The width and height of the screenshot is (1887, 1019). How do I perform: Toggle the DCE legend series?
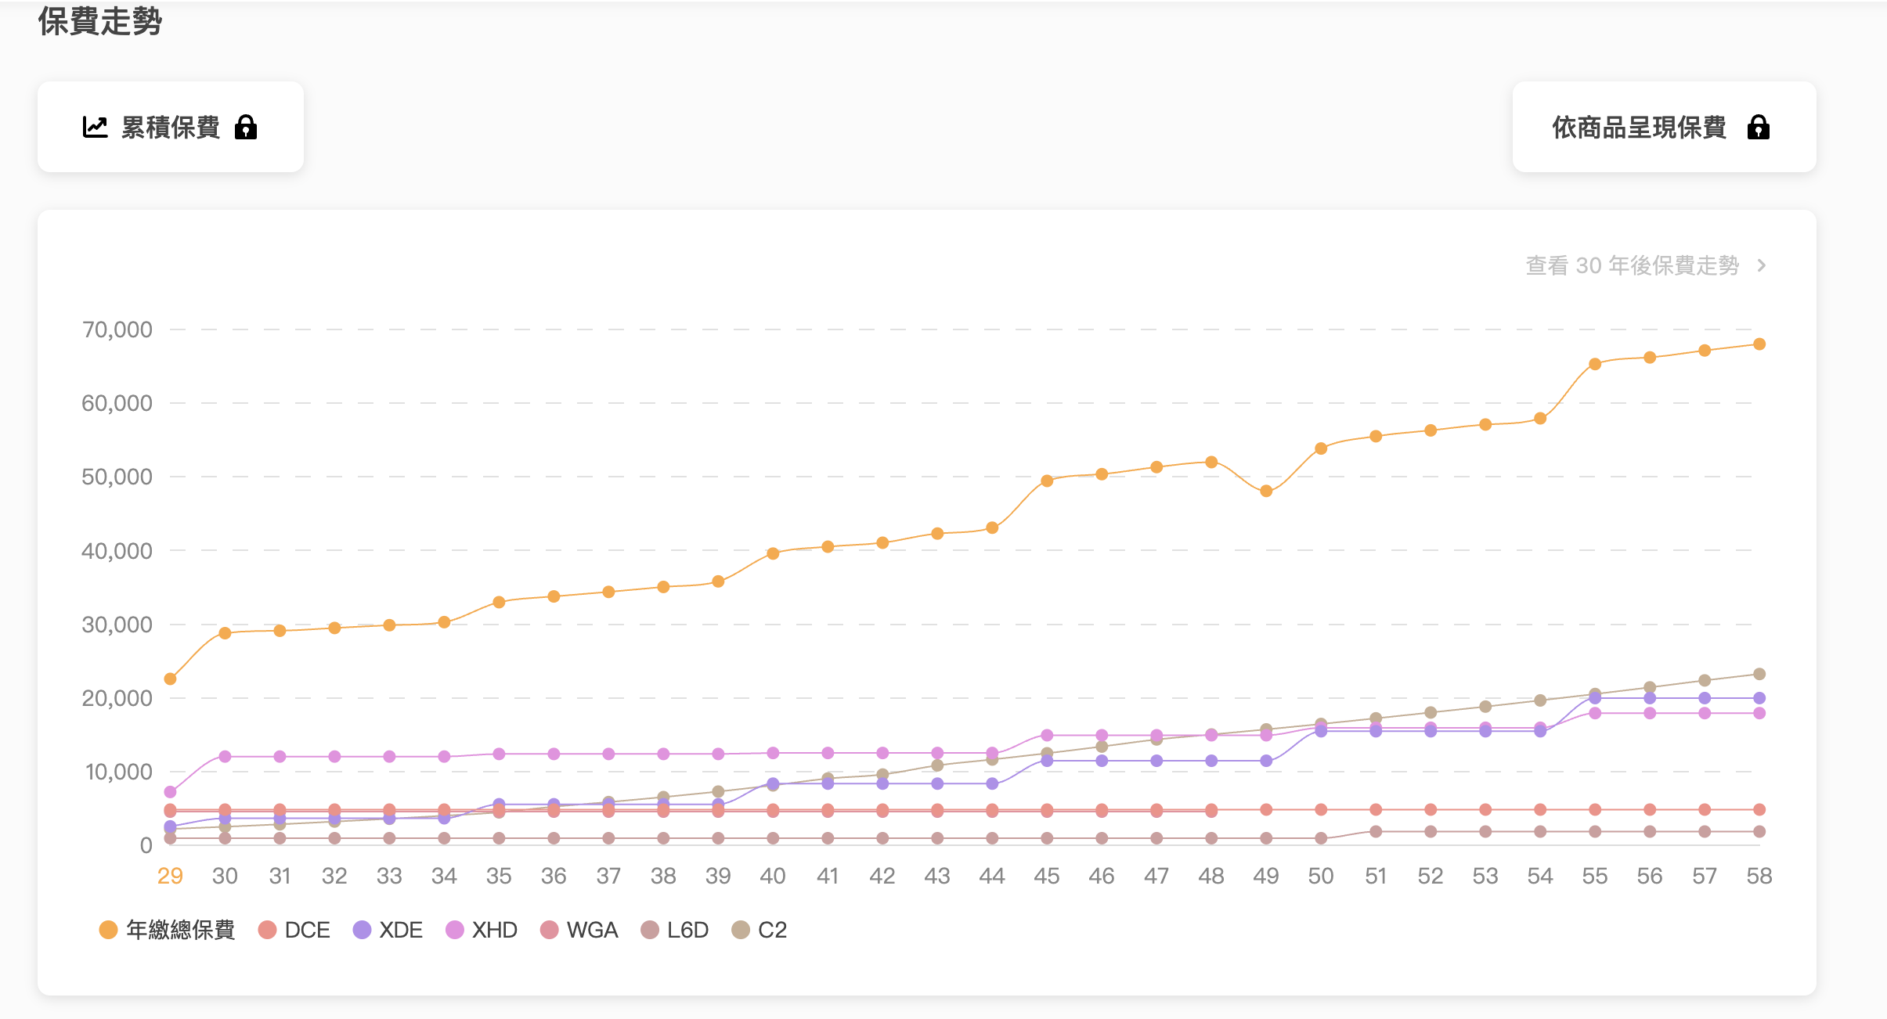click(307, 930)
